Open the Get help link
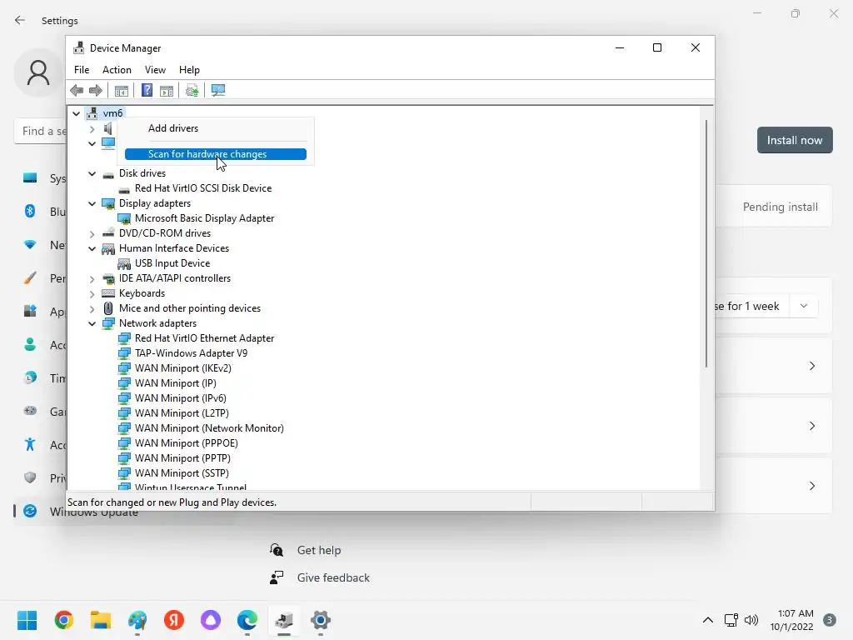The width and height of the screenshot is (853, 640). coord(319,550)
